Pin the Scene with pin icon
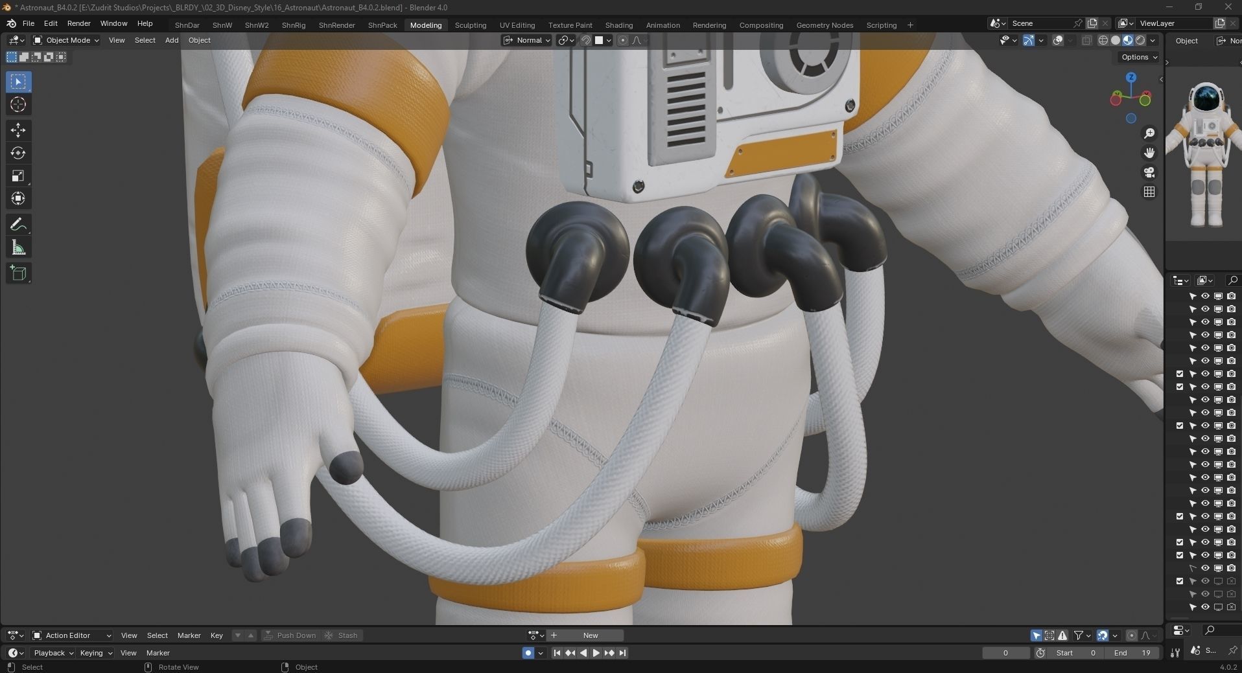Image resolution: width=1242 pixels, height=673 pixels. (1077, 23)
